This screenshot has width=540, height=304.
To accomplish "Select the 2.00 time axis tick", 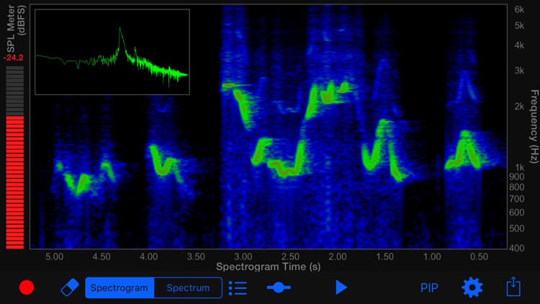I will (x=338, y=256).
